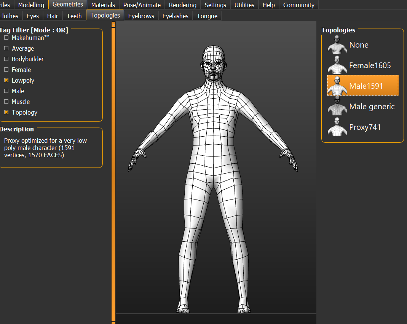The width and height of the screenshot is (407, 324).
Task: Pick the Male generic topology thumbnail
Action: coord(337,106)
